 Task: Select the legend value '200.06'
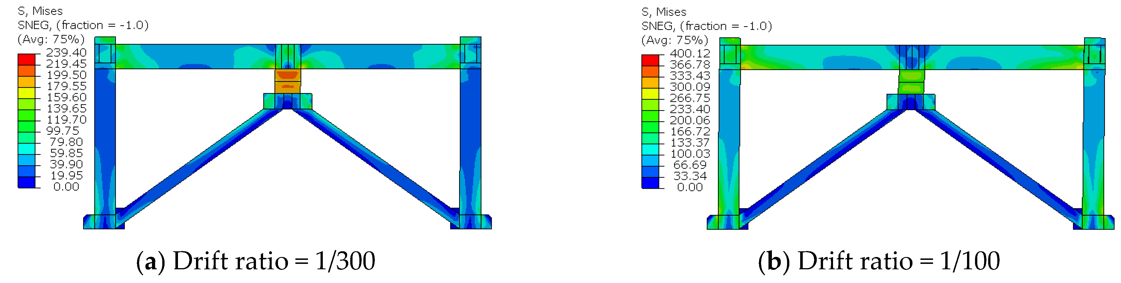690,121
